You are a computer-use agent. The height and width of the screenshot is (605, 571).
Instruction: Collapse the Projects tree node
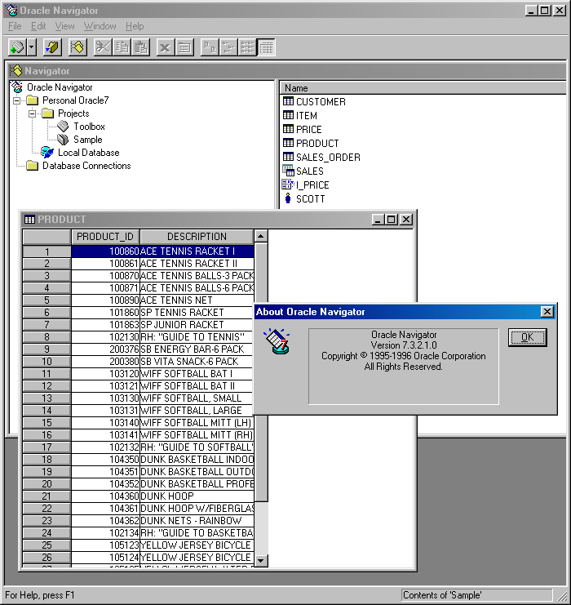click(x=33, y=113)
